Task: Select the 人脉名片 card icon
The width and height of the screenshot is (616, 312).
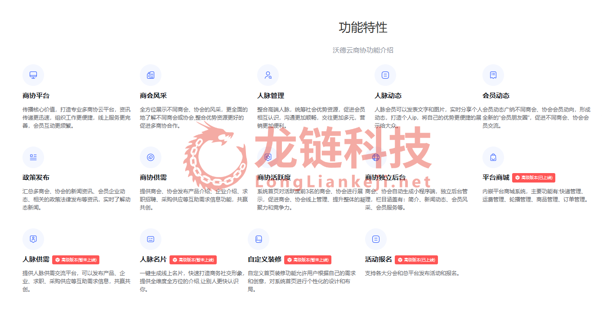Action: [151, 239]
